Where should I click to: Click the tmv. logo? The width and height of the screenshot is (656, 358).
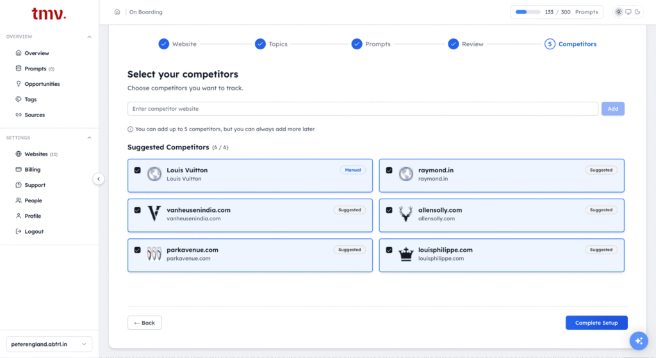[x=49, y=13]
